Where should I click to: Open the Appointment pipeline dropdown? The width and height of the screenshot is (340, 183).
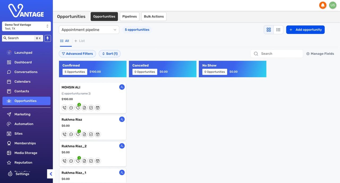[x=89, y=30]
